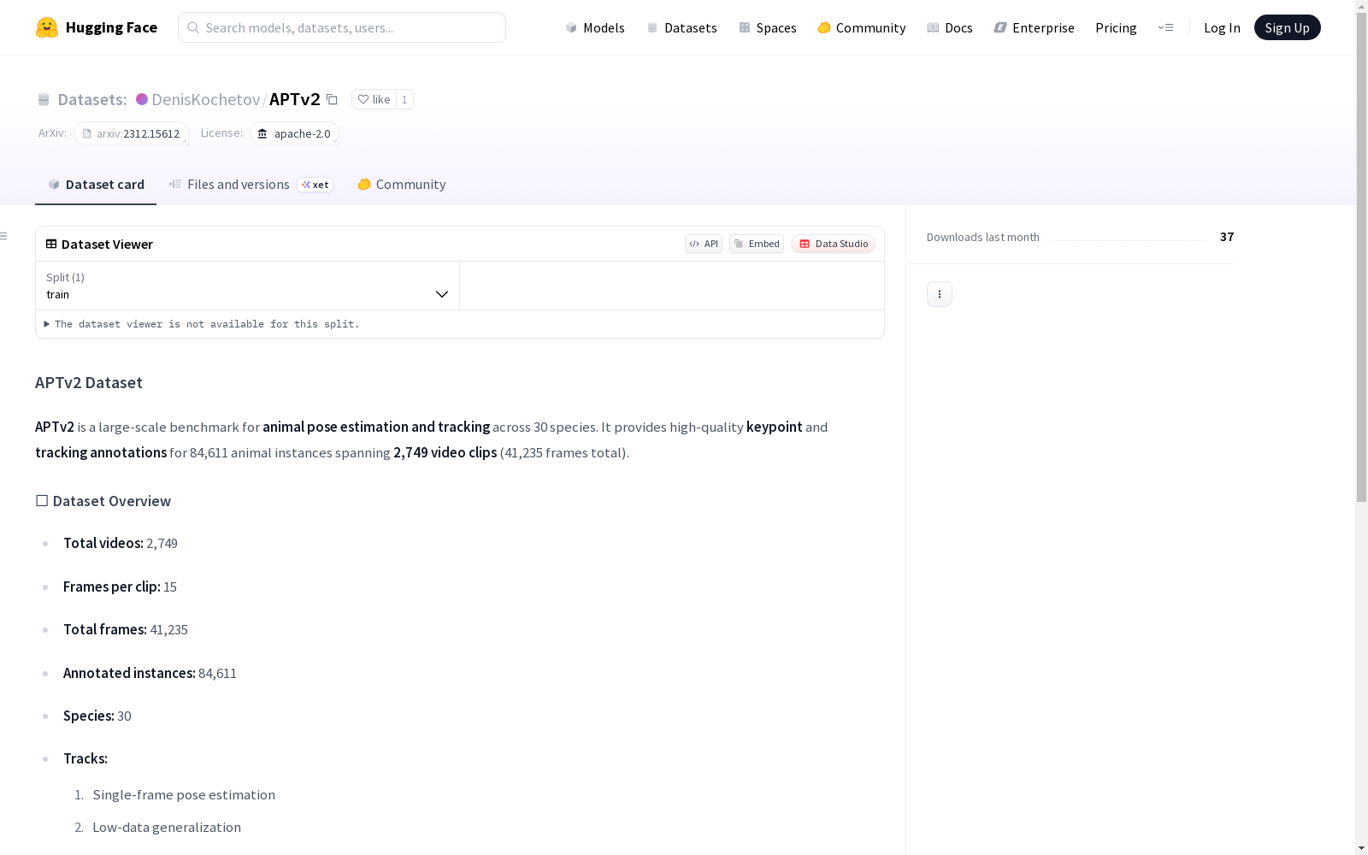Open Community in the top navigation
Viewport: 1368px width, 855px height.
tap(861, 27)
